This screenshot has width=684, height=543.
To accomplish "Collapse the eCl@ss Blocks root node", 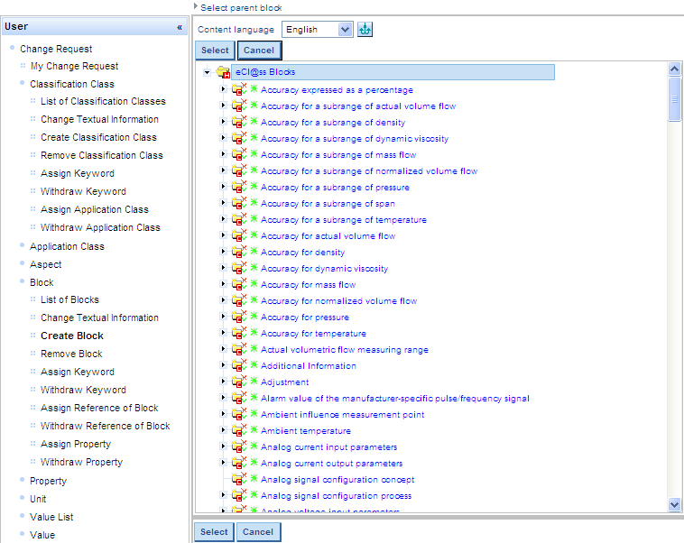I will (208, 72).
